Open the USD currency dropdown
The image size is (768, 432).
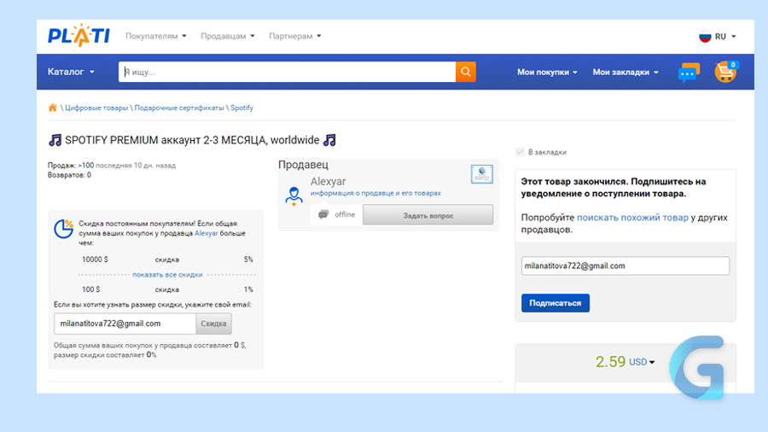(642, 362)
